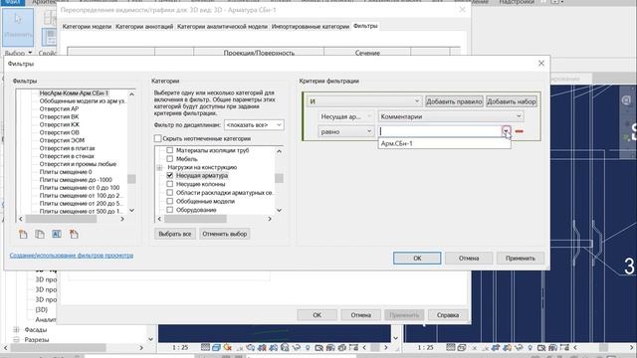The width and height of the screenshot is (637, 358).
Task: Confirm Фильтры dialog with OK
Action: [417, 259]
